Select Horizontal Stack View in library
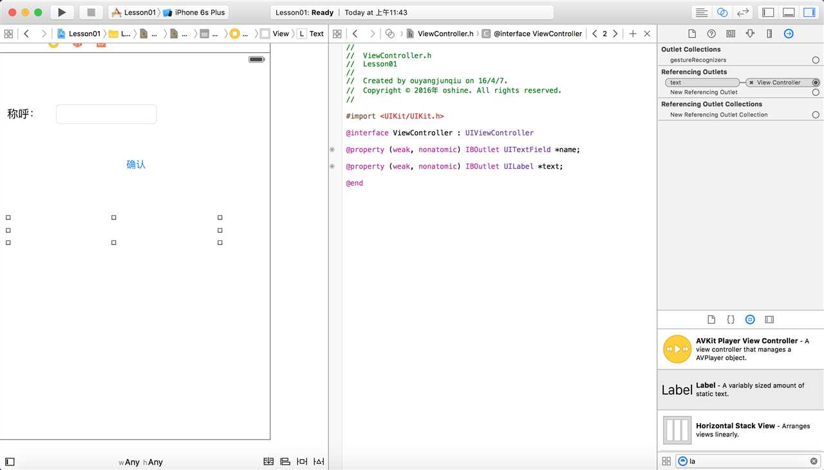Image resolution: width=824 pixels, height=470 pixels. [x=740, y=430]
